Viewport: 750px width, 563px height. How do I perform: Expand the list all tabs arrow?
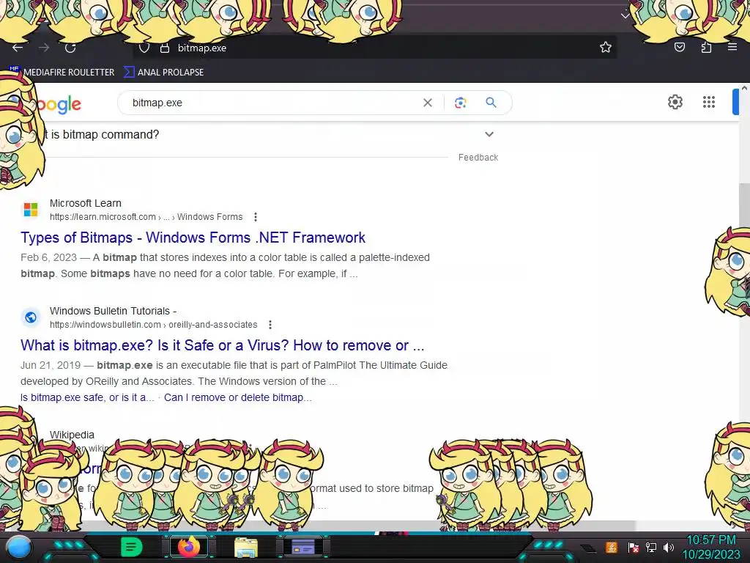625,15
